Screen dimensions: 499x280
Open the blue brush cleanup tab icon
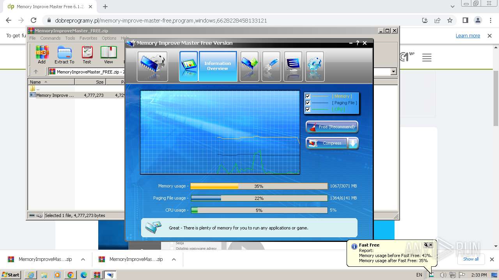271,66
